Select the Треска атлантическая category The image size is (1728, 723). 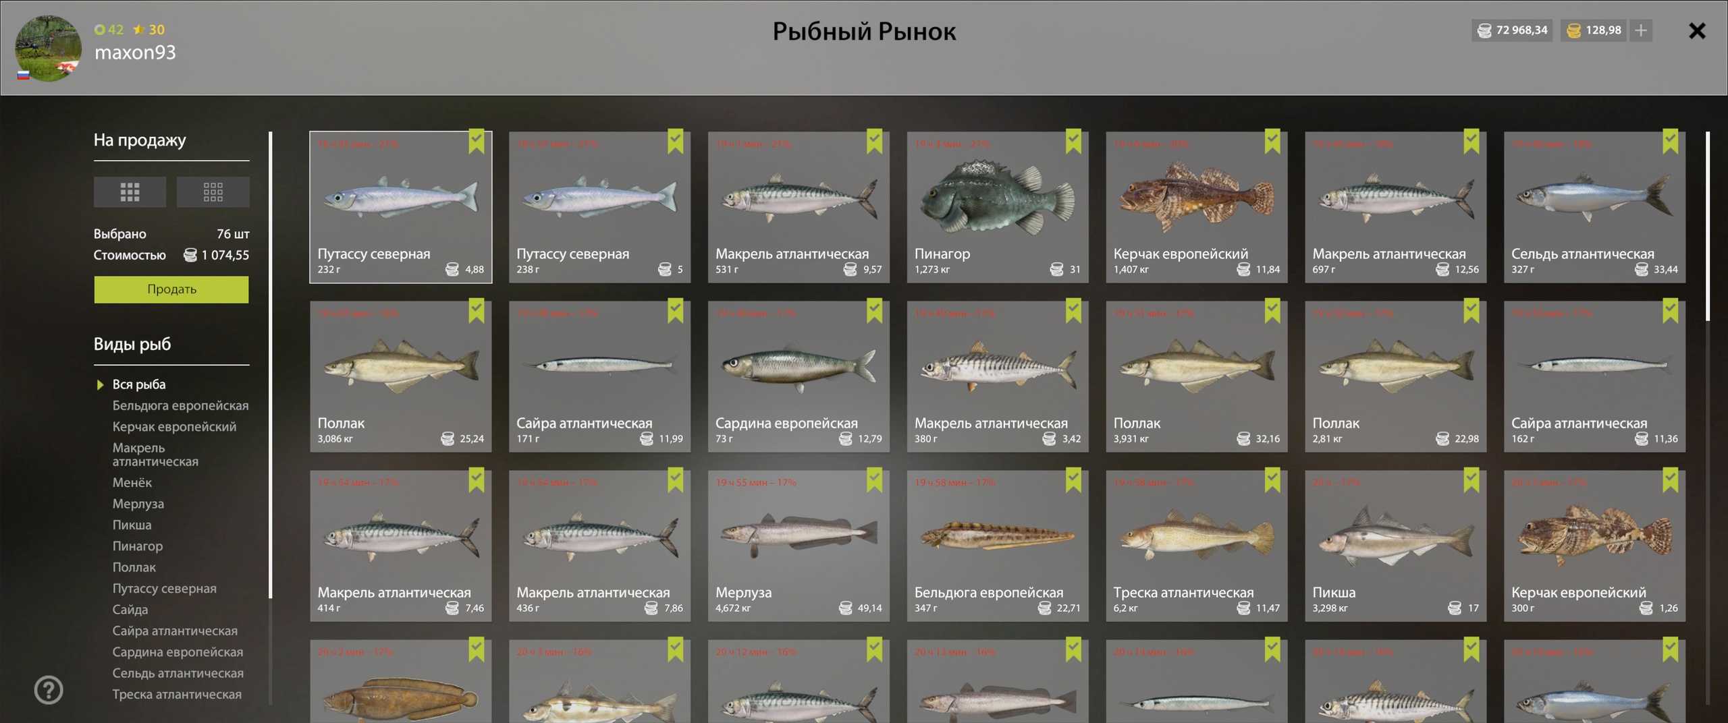[x=177, y=694]
